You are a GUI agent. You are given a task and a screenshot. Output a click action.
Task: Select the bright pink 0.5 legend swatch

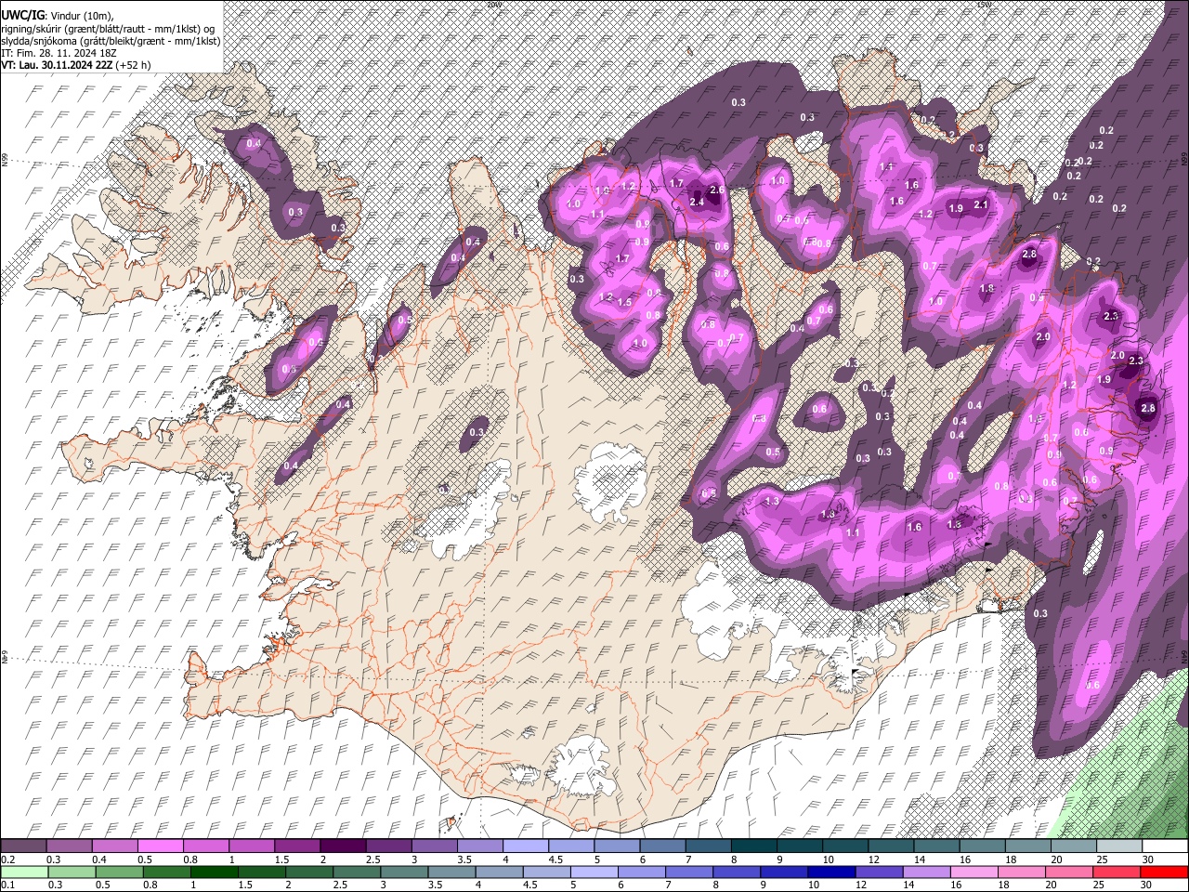click(x=160, y=846)
